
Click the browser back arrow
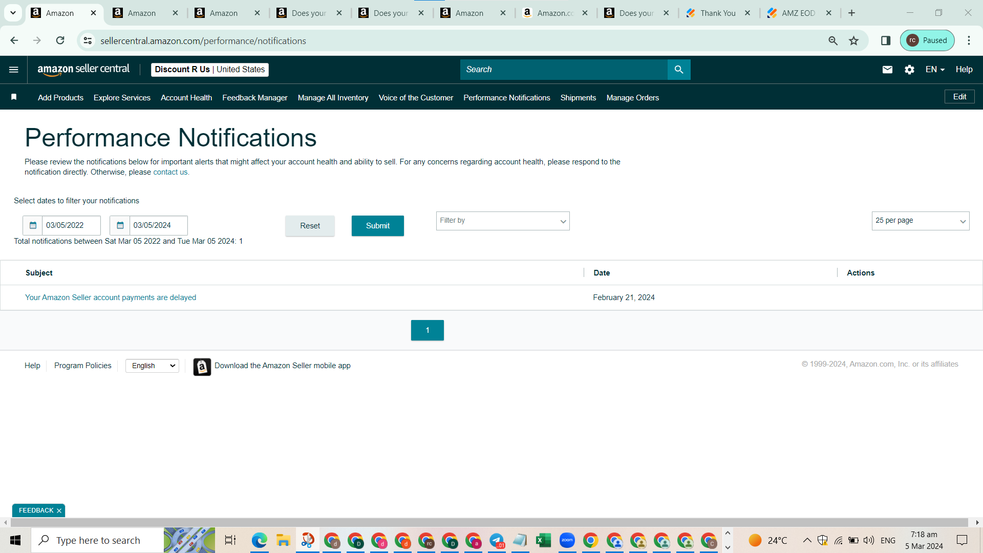click(x=14, y=40)
